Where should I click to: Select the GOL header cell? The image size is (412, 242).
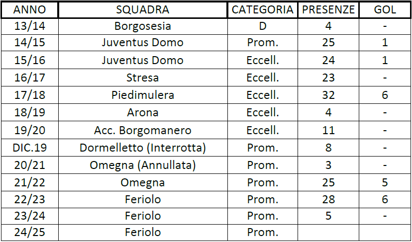(x=385, y=10)
